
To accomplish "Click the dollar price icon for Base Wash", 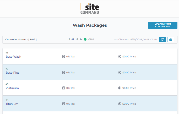I will click(120, 57).
